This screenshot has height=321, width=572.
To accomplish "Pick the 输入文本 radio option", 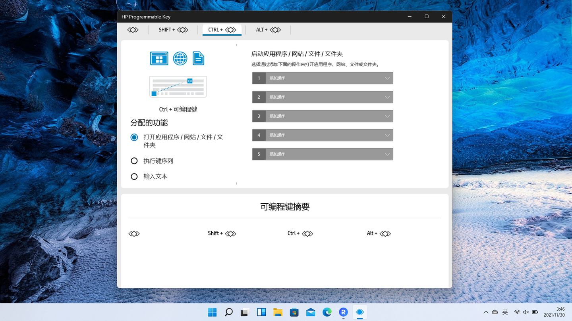I will (134, 177).
